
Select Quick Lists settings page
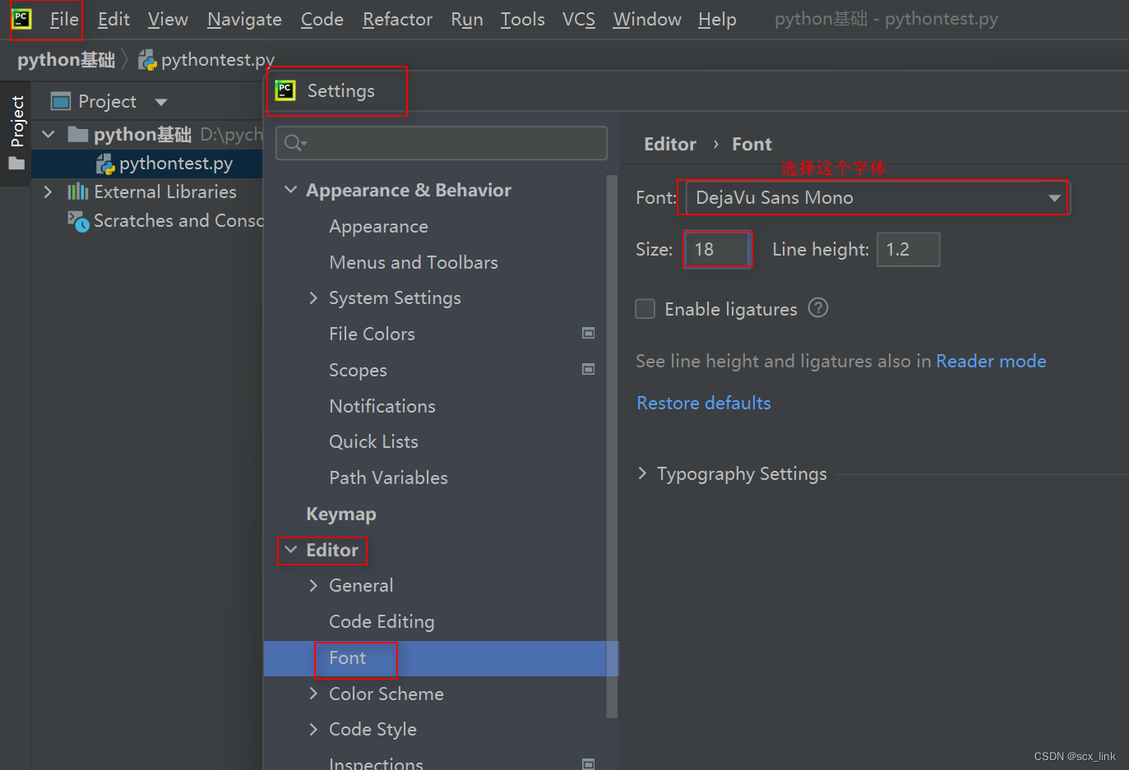373,441
